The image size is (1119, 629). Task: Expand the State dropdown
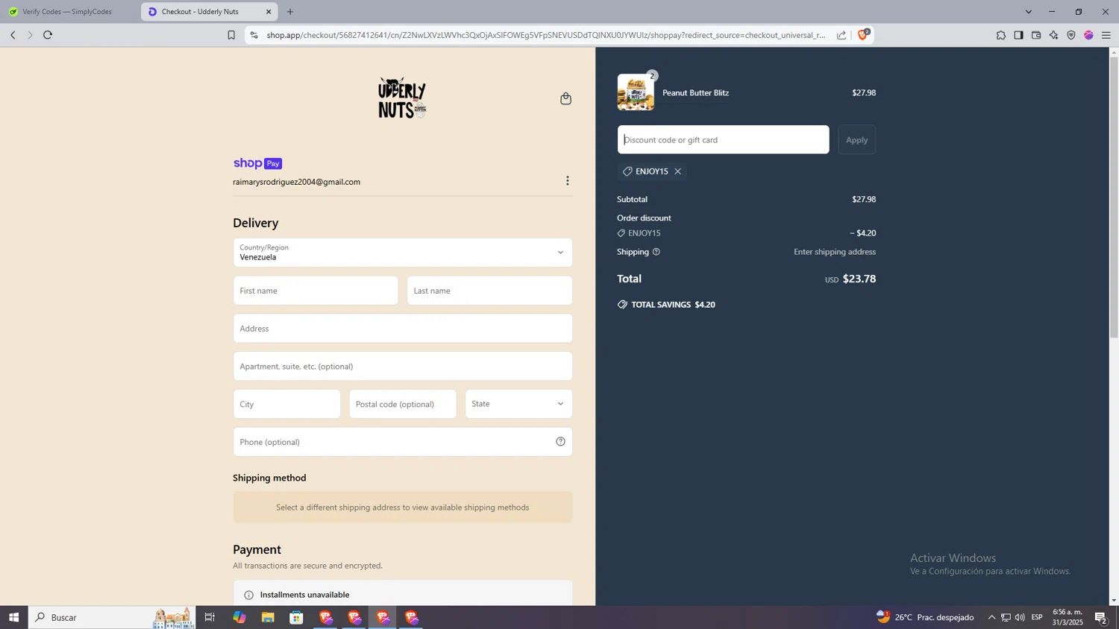[x=518, y=404]
